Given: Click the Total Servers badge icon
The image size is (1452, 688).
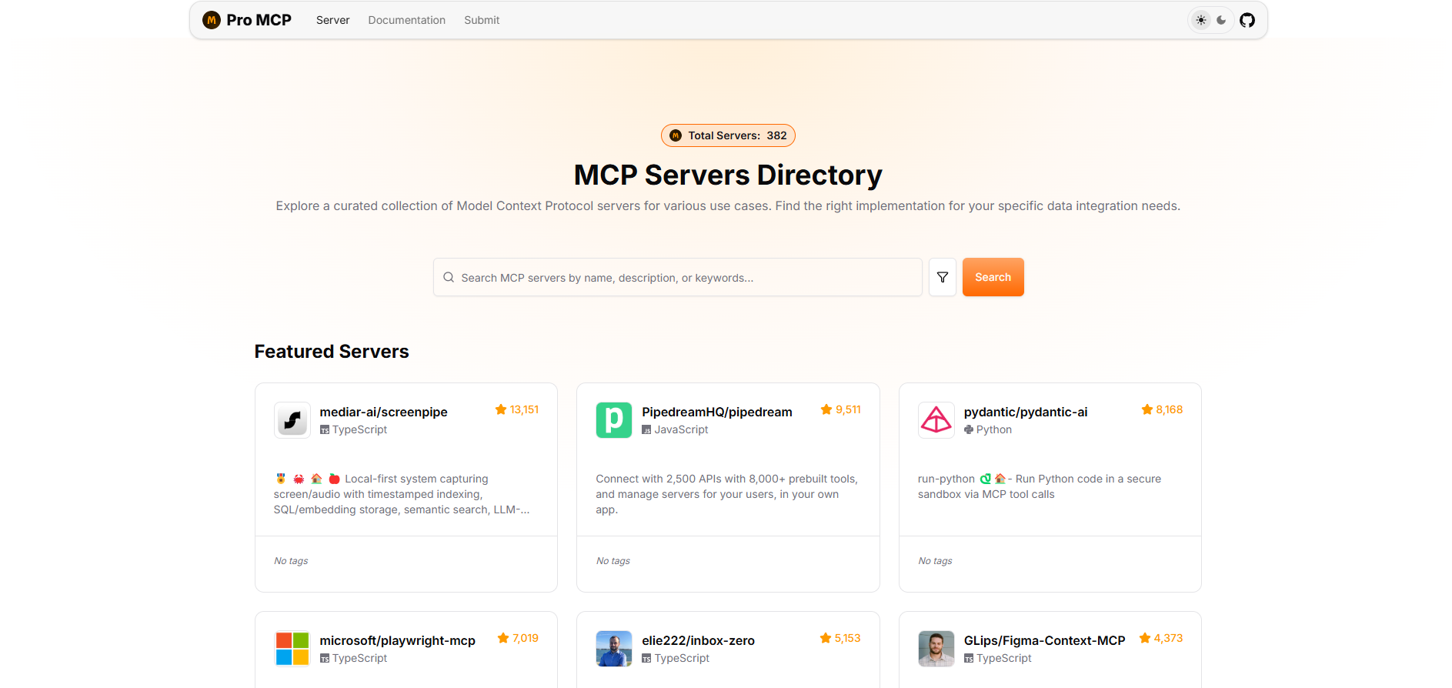Looking at the screenshot, I should click(676, 135).
